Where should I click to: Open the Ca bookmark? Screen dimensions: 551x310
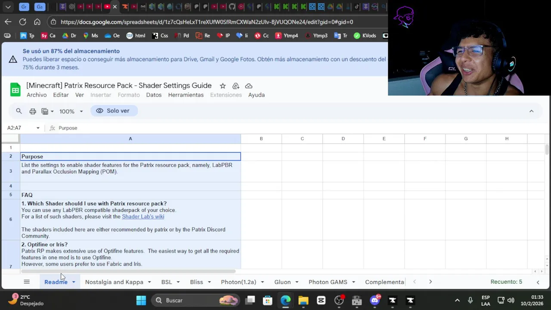(x=48, y=36)
